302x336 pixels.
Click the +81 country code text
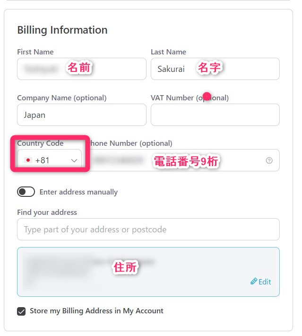[x=42, y=160]
